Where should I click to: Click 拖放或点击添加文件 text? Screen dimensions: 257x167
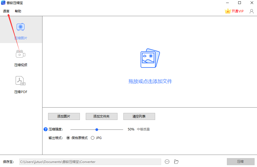pos(150,81)
